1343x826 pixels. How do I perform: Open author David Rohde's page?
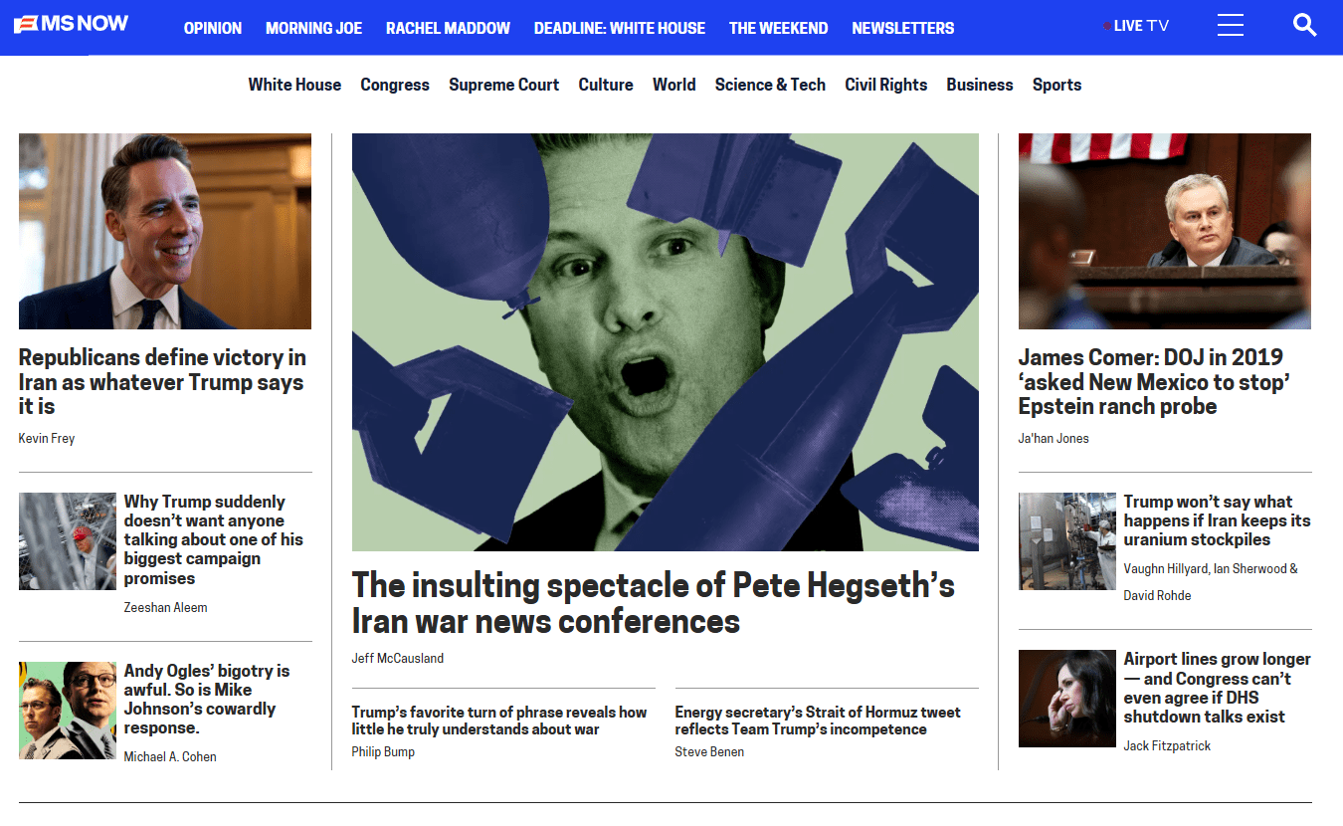click(x=1157, y=595)
